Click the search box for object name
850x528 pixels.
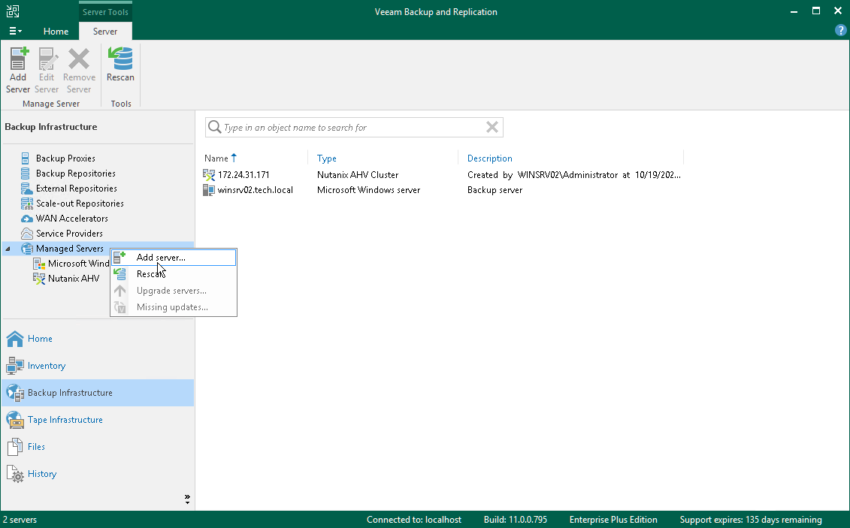(354, 127)
